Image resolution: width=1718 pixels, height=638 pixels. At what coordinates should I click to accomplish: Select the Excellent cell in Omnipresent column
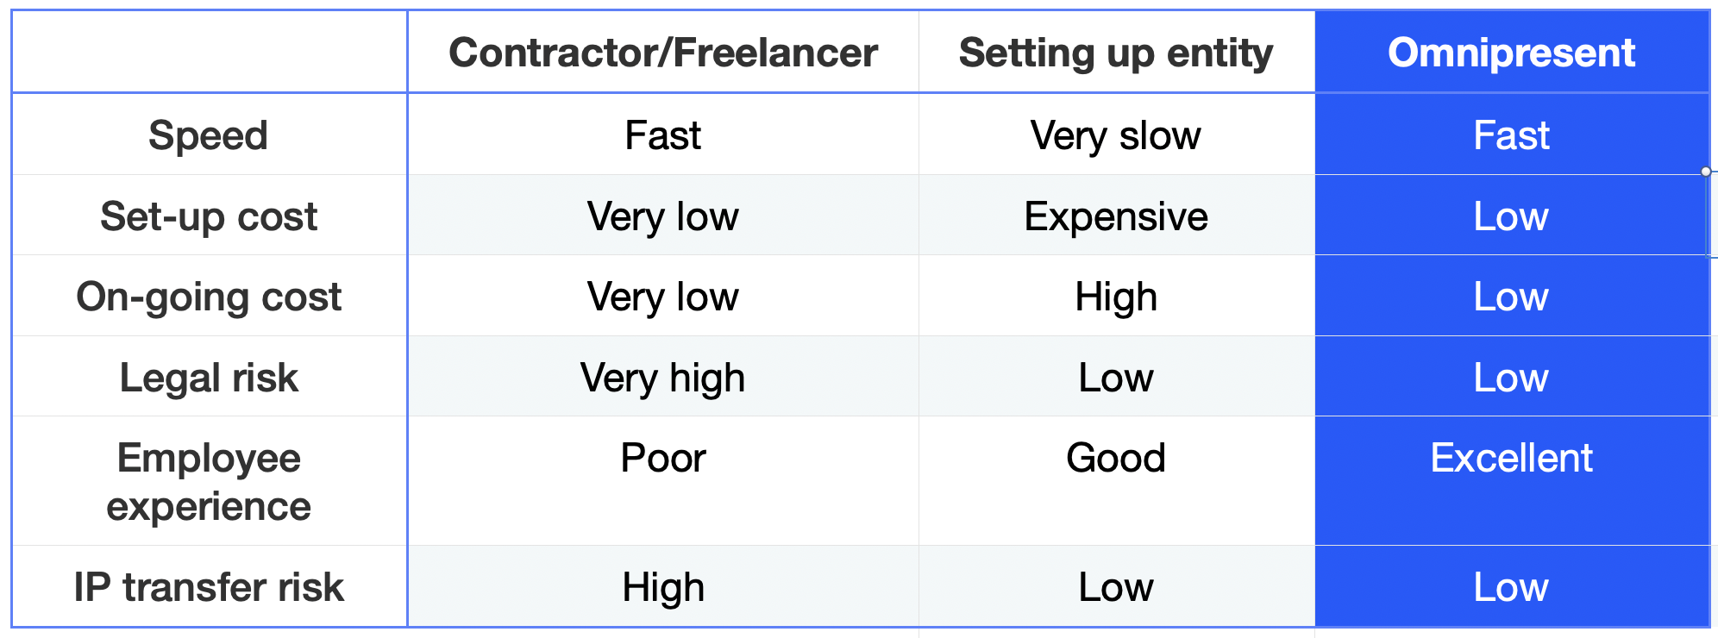pos(1512,481)
